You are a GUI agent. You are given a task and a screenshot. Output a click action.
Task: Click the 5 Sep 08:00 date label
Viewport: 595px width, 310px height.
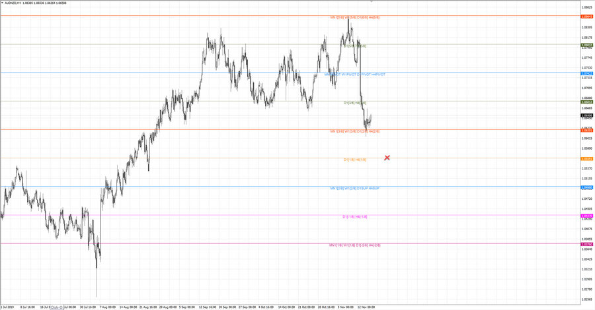(187, 307)
